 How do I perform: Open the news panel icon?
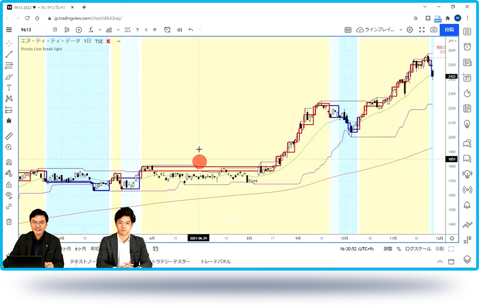tap(467, 62)
